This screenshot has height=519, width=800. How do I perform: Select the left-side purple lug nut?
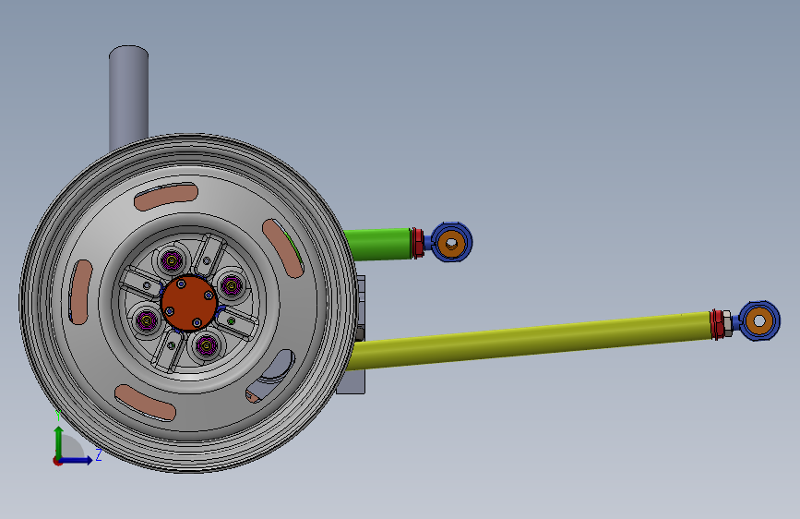pos(148,320)
